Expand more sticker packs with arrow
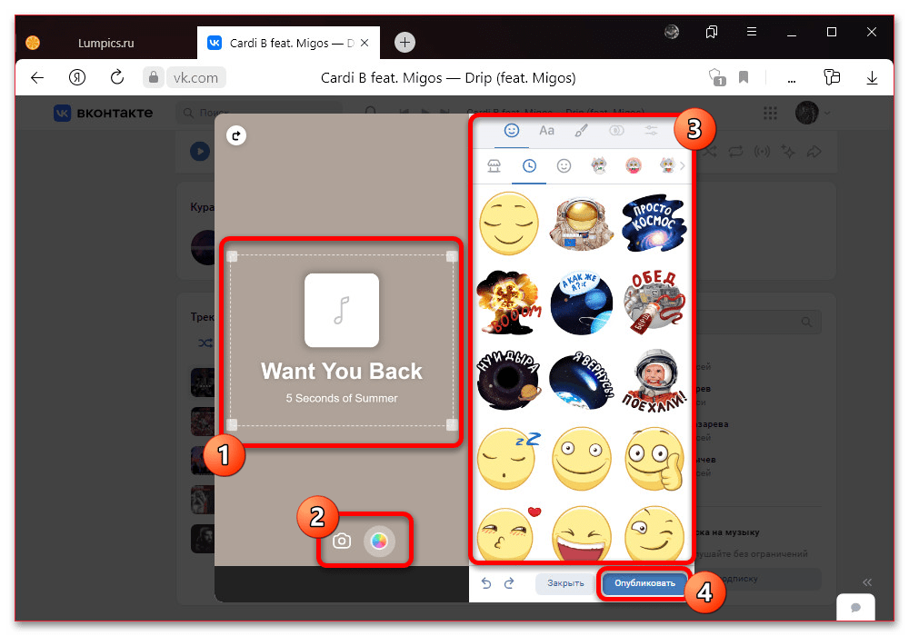909x636 pixels. coord(683,166)
